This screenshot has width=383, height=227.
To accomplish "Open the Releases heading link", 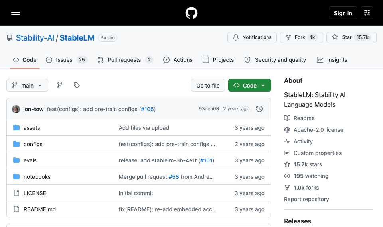I will tap(298, 221).
